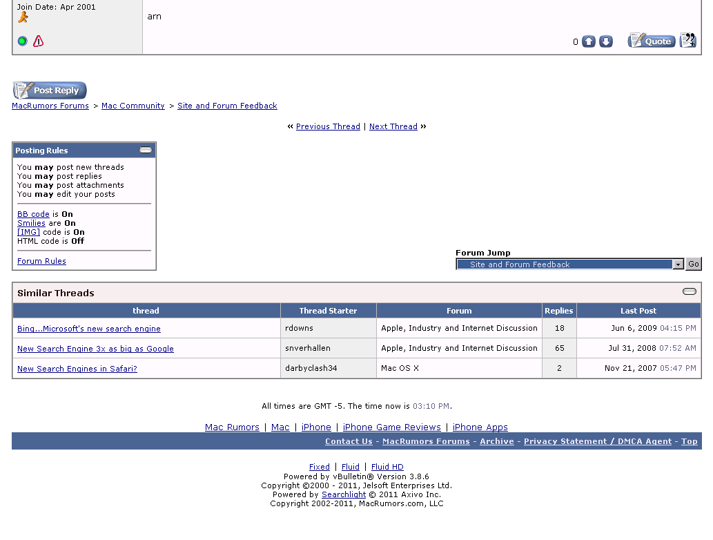Vote the post down with the down arrow
The height and width of the screenshot is (540, 713).
[x=606, y=41]
